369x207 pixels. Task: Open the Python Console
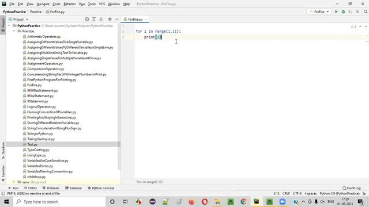(101, 188)
